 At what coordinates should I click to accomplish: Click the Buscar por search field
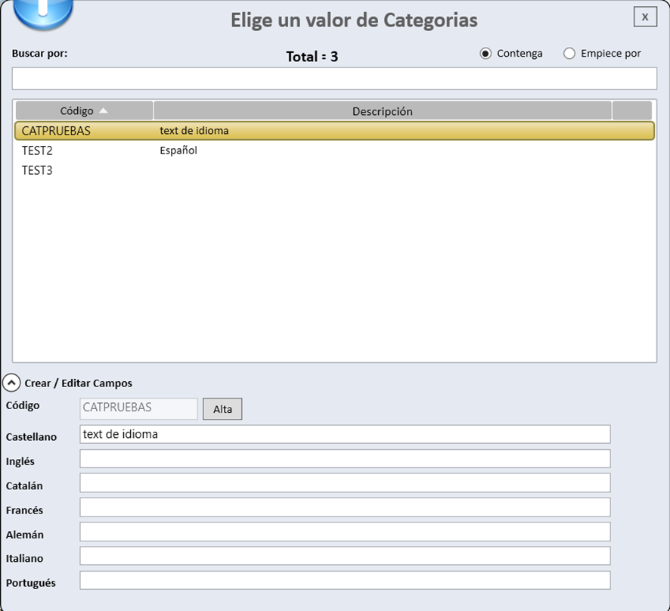click(x=334, y=79)
